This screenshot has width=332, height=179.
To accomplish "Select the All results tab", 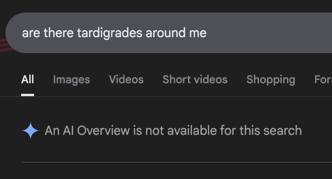I will [27, 80].
